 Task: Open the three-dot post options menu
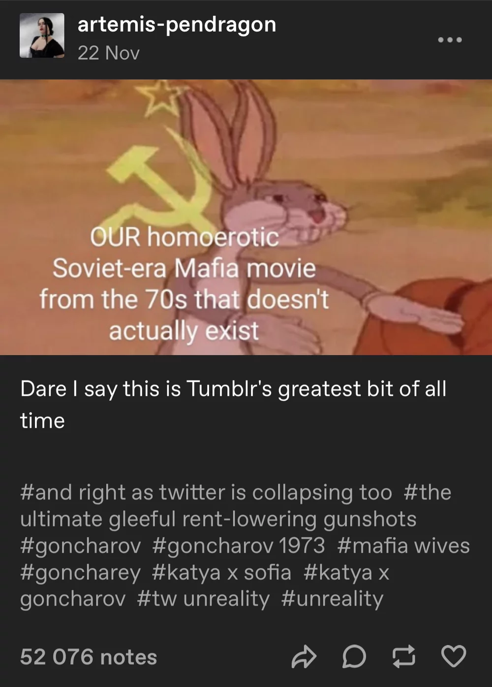click(450, 39)
